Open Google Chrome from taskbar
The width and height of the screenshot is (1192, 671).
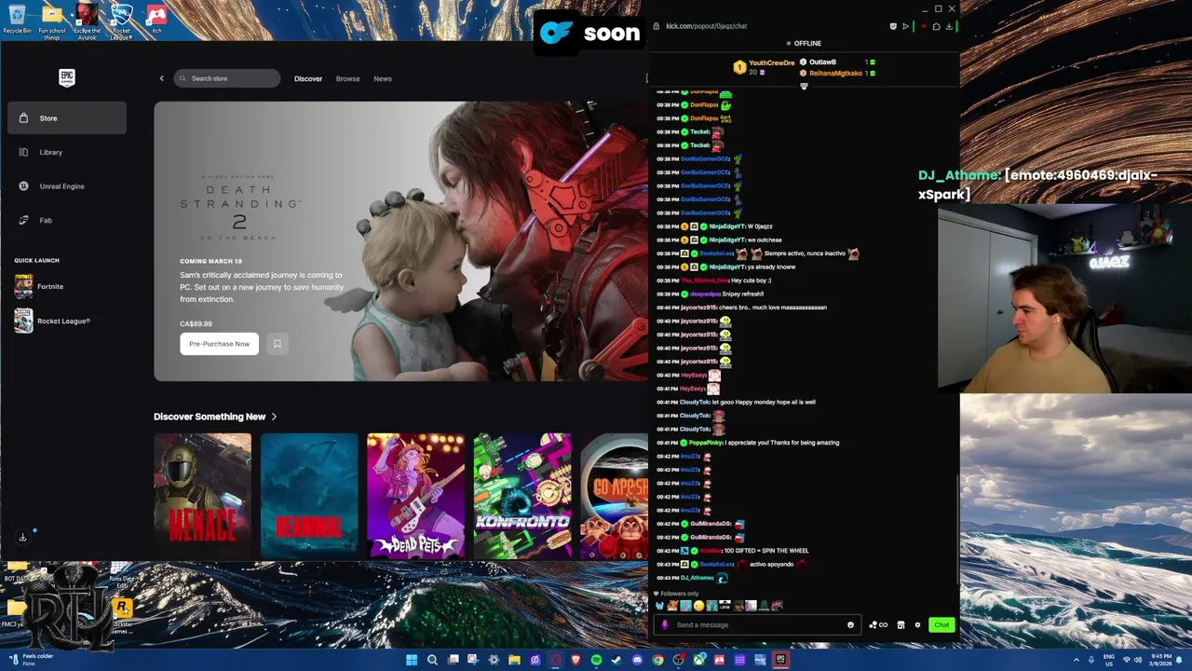(x=657, y=660)
